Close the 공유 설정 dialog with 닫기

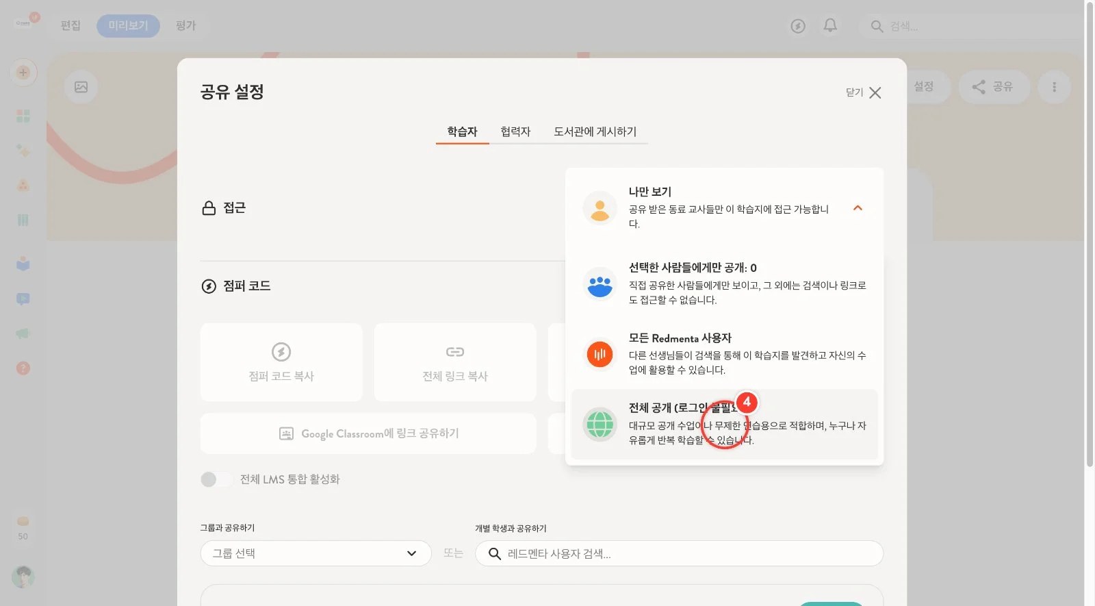[864, 92]
